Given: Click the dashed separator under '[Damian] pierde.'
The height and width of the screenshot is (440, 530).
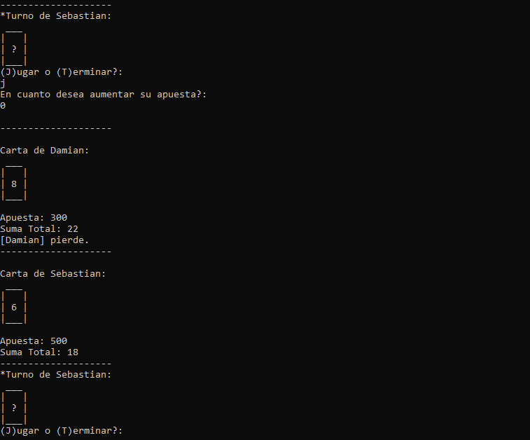Looking at the screenshot, I should (x=56, y=251).
